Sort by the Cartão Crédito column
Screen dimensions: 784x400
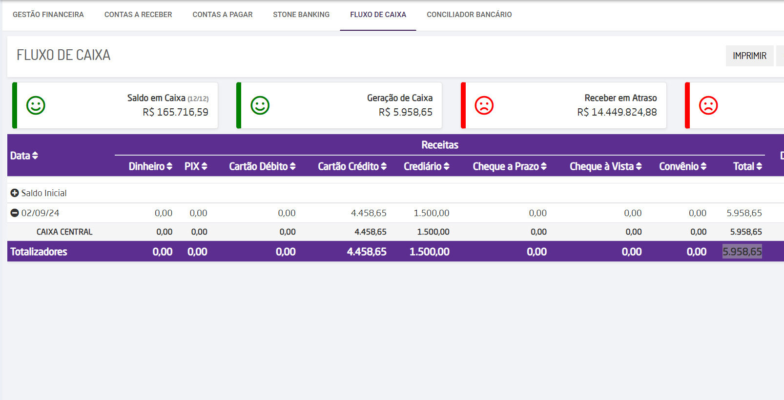tap(384, 166)
